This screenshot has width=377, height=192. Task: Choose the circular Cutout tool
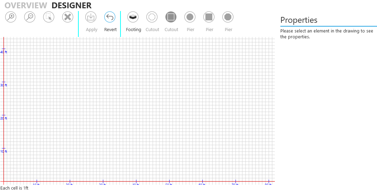(152, 17)
